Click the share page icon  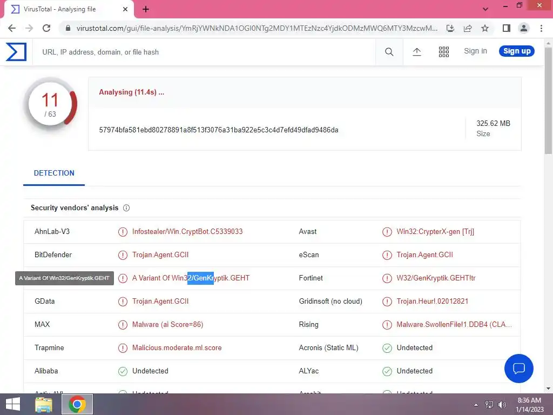pyautogui.click(x=468, y=28)
